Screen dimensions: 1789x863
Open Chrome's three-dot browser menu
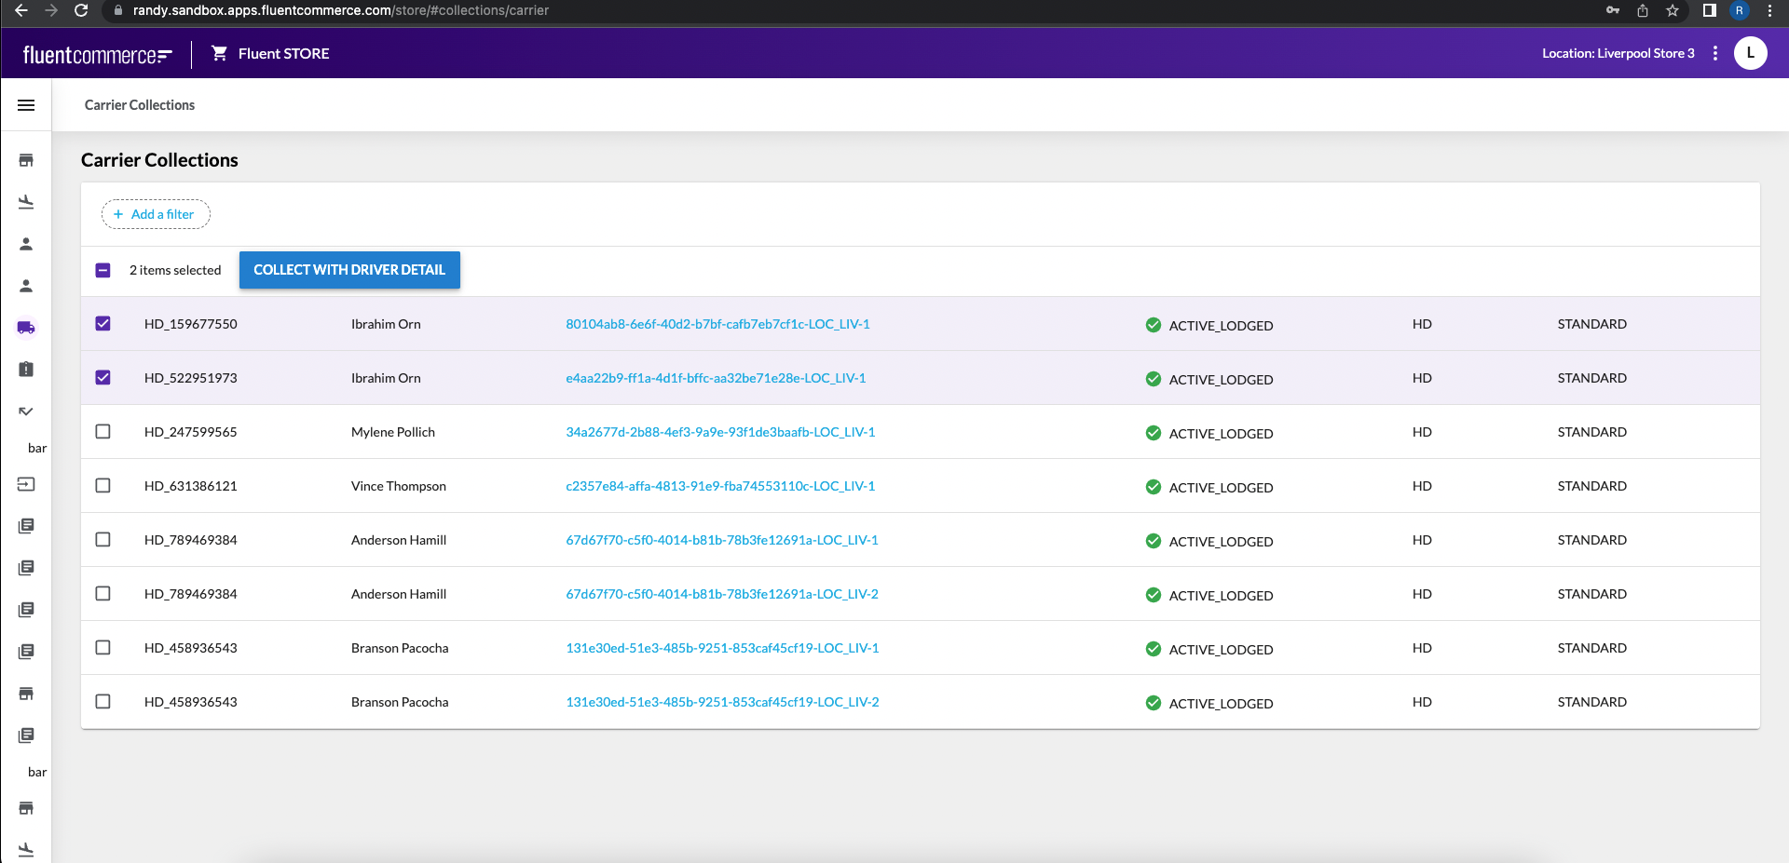click(1769, 10)
